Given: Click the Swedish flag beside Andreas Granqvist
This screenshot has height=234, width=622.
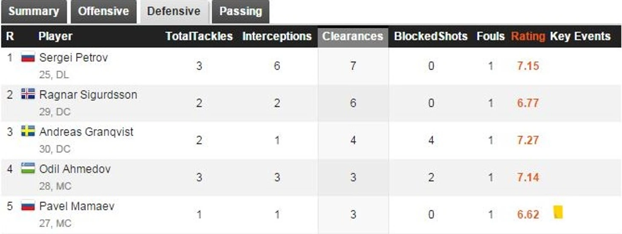Looking at the screenshot, I should pos(28,131).
